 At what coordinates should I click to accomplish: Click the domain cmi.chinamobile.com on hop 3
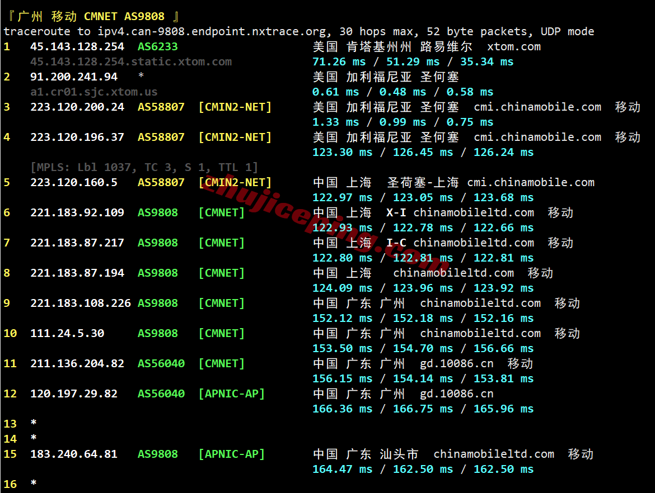[536, 107]
